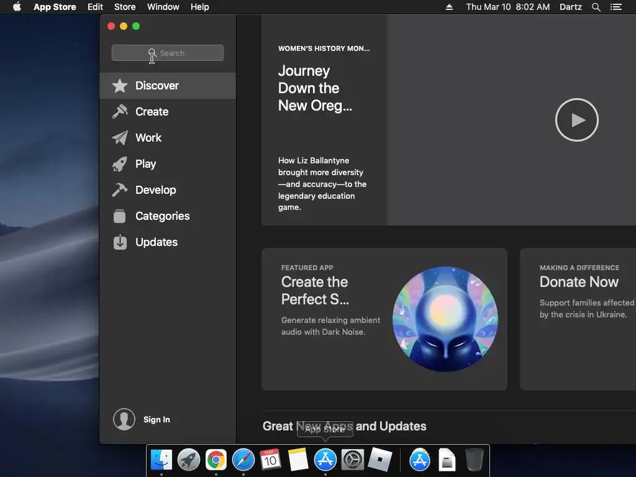
Task: Open Notification Center list icon
Action: (x=616, y=7)
